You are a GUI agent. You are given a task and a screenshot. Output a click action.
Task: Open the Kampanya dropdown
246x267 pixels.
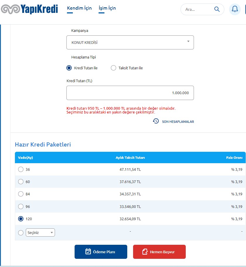coord(130,42)
